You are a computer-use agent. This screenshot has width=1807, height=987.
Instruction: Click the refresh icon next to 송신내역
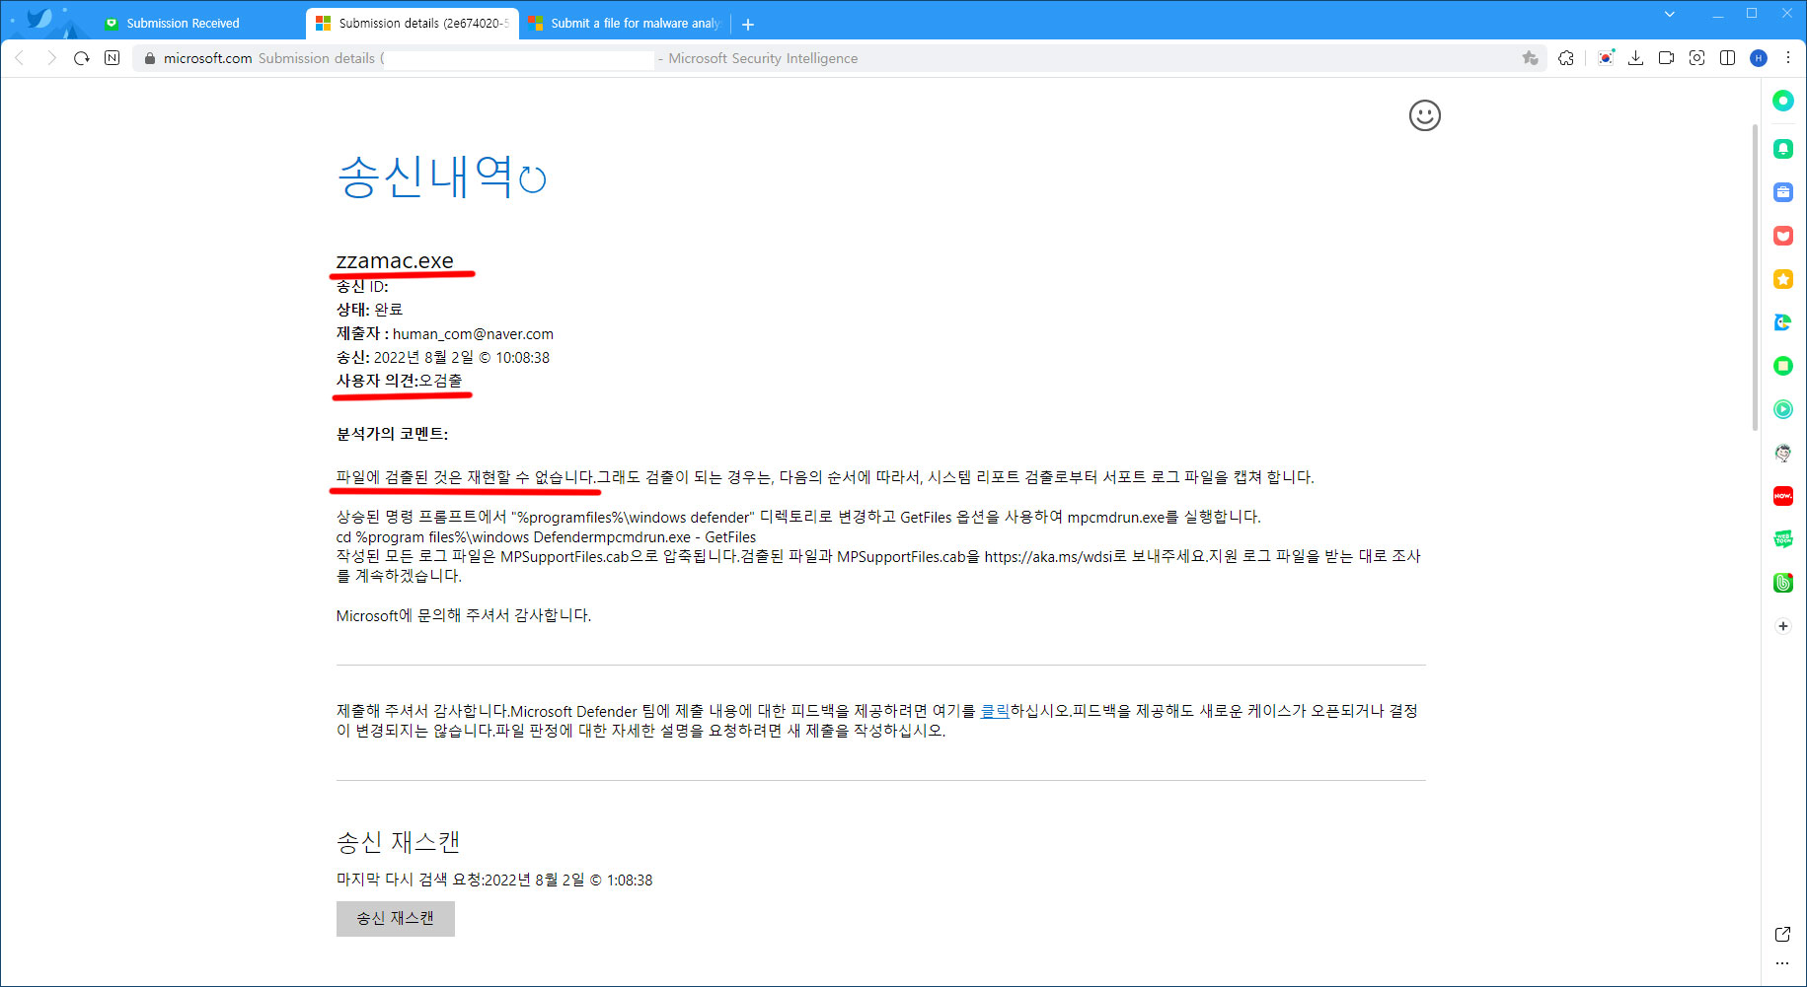click(x=533, y=179)
